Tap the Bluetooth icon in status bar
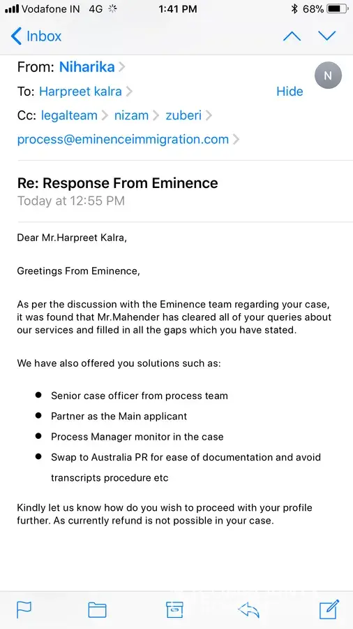353x629 pixels. [x=294, y=9]
